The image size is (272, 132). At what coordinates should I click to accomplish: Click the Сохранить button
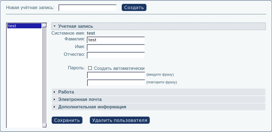coord(67,120)
